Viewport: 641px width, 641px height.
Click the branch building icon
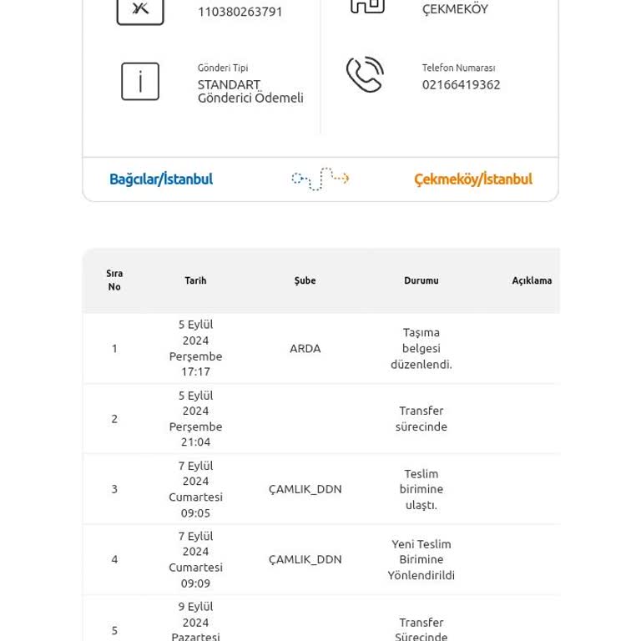point(367,6)
